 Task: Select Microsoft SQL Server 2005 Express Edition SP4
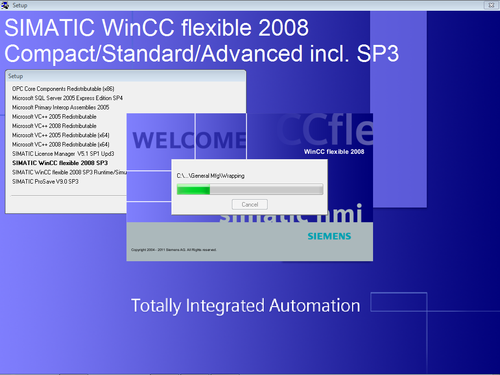click(67, 98)
